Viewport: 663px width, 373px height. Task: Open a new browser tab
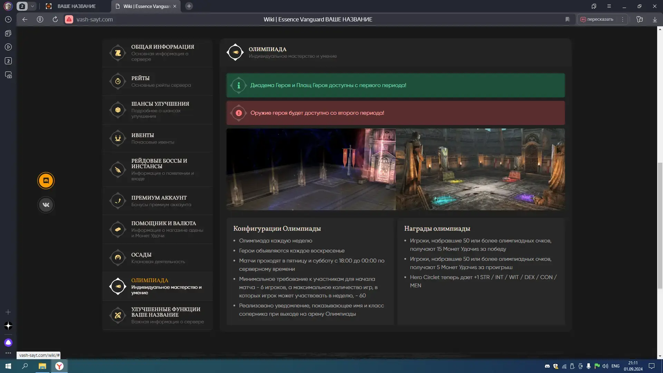pos(189,6)
